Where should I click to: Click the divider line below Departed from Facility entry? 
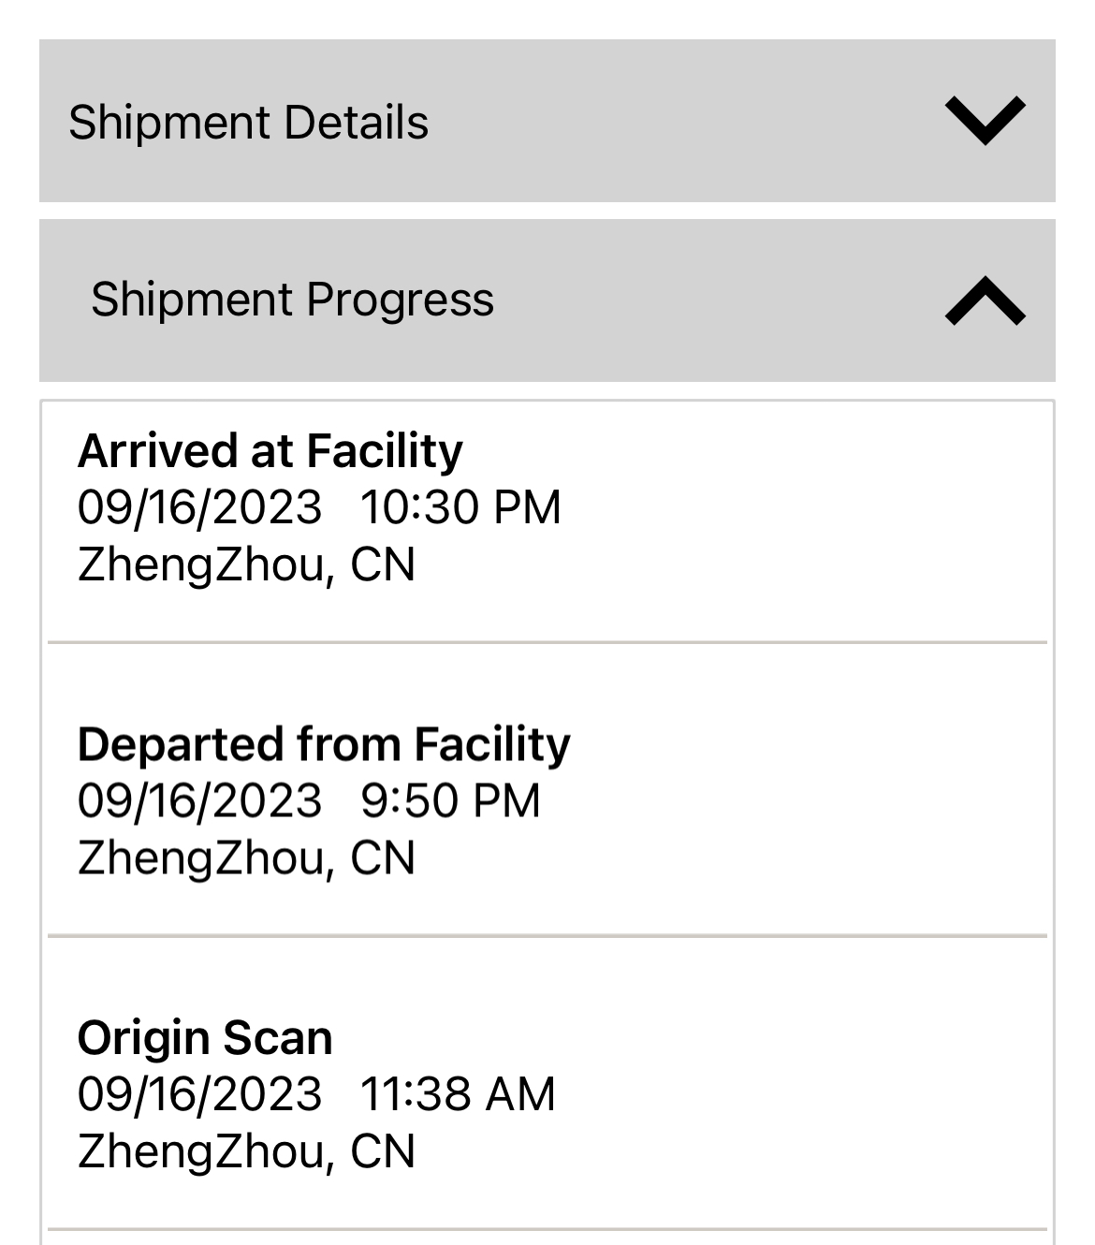(547, 935)
